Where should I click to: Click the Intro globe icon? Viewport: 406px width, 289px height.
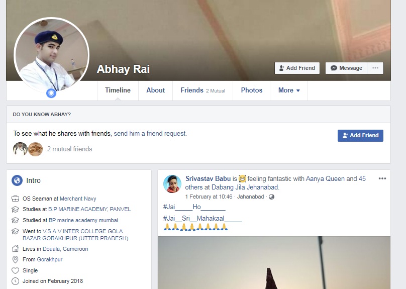(x=17, y=180)
